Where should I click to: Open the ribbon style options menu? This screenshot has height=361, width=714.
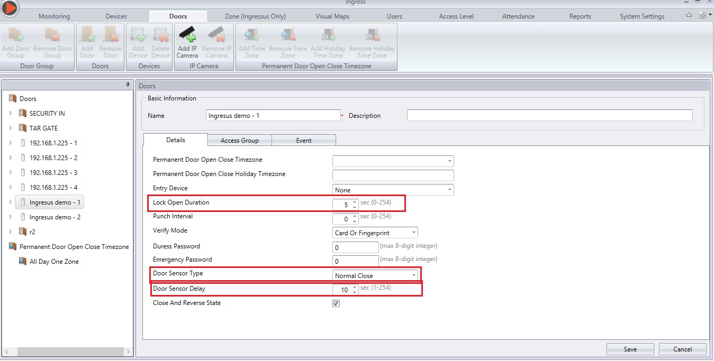click(704, 15)
